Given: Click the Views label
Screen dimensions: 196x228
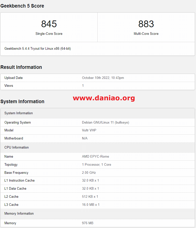Looking at the screenshot, I should pyautogui.click(x=9, y=86).
